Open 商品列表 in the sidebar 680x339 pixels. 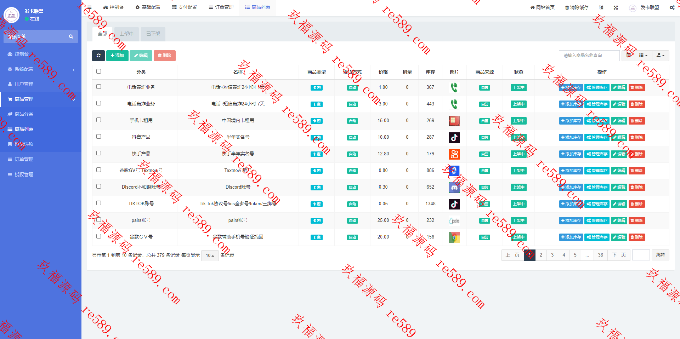pos(40,129)
